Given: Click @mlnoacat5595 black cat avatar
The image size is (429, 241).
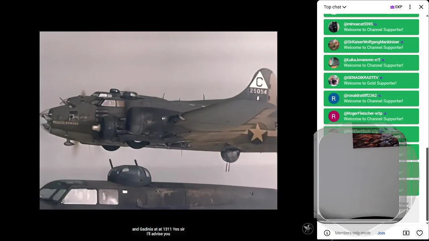Looking at the screenshot, I should pyautogui.click(x=334, y=27).
